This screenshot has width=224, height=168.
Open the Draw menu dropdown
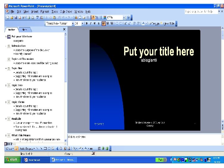(10, 148)
